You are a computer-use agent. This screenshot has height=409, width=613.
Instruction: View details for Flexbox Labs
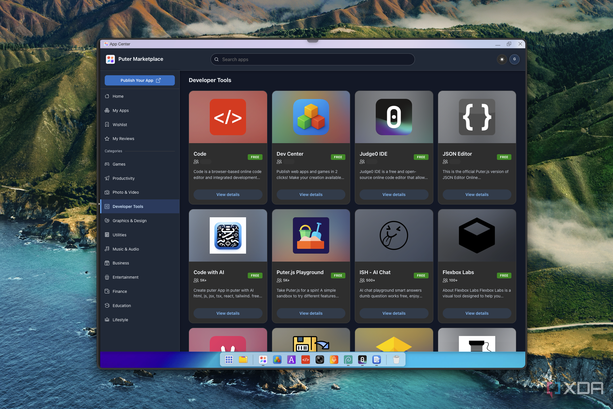tap(477, 313)
